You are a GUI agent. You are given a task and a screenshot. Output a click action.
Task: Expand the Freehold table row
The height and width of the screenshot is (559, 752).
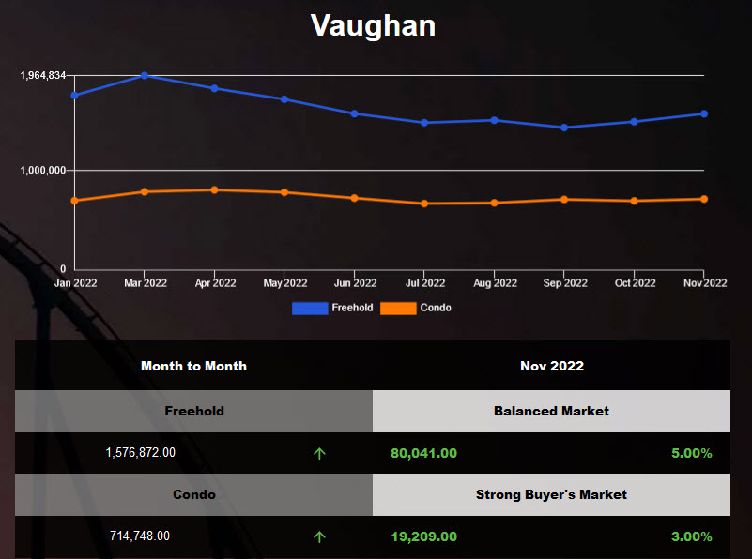tap(193, 411)
